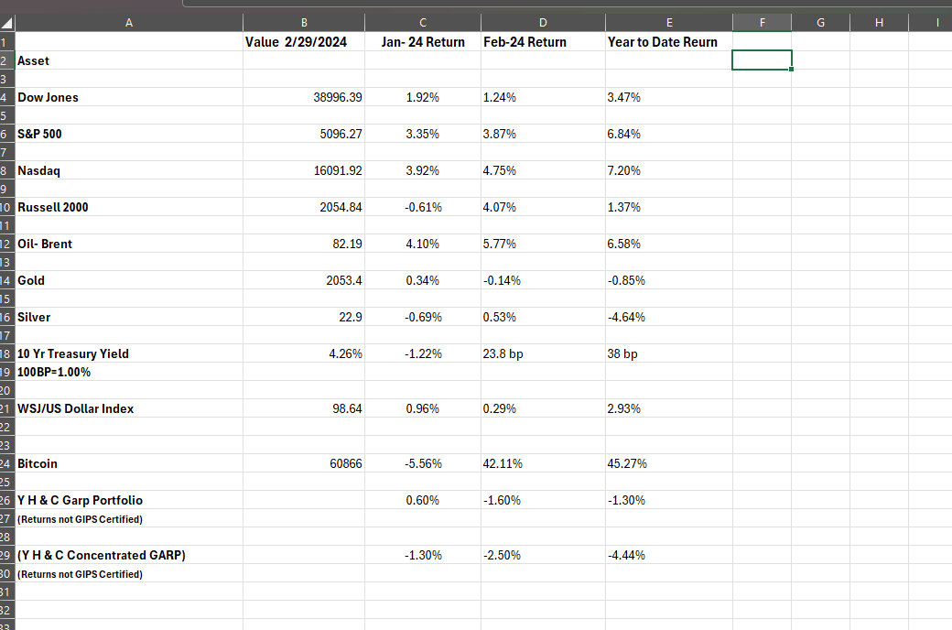Click Gold YTD return -0.85%
The width and height of the screenshot is (952, 630).
click(x=669, y=281)
